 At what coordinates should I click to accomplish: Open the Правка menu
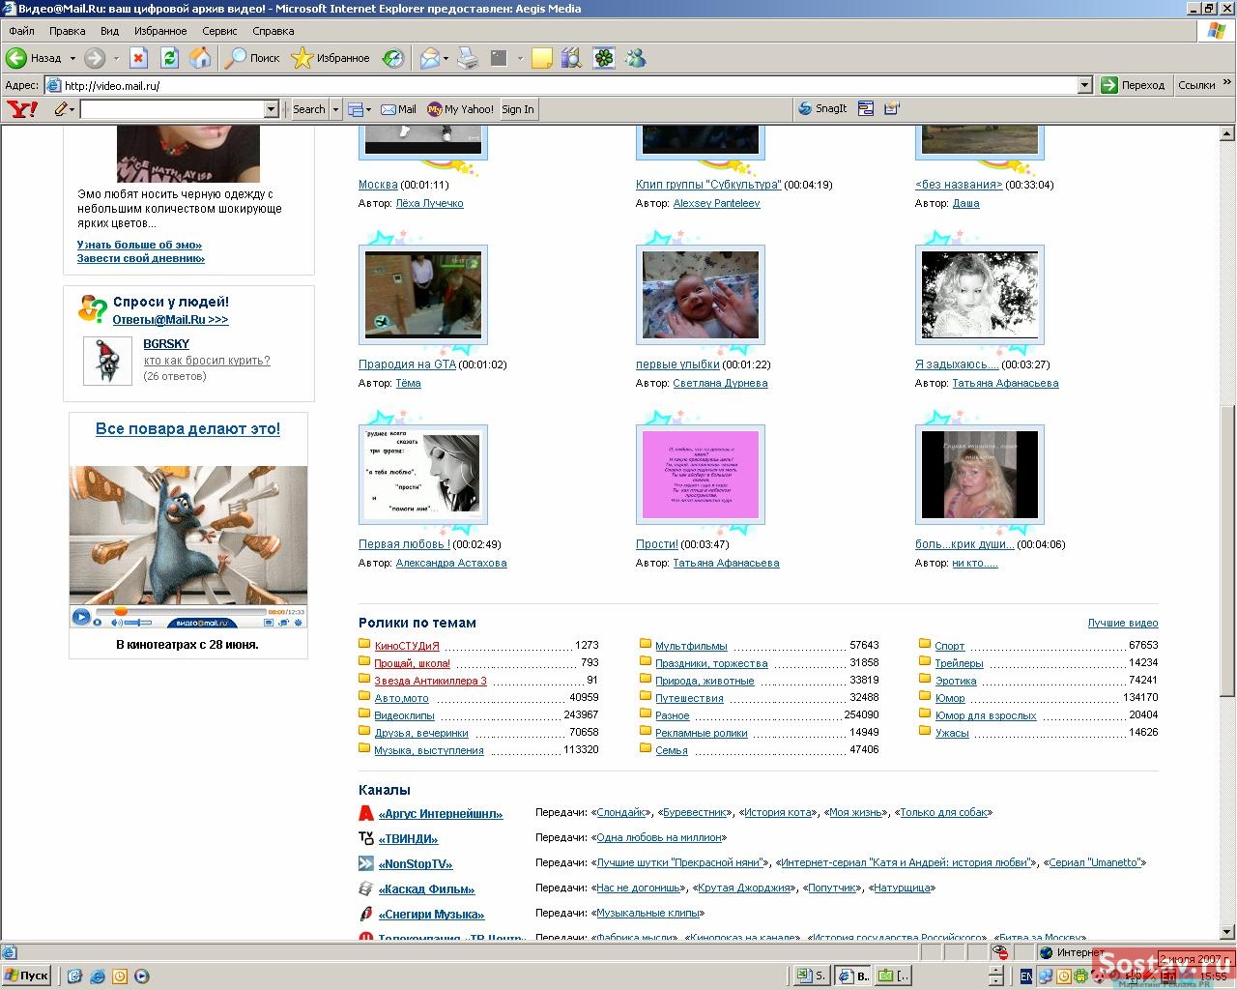coord(68,31)
